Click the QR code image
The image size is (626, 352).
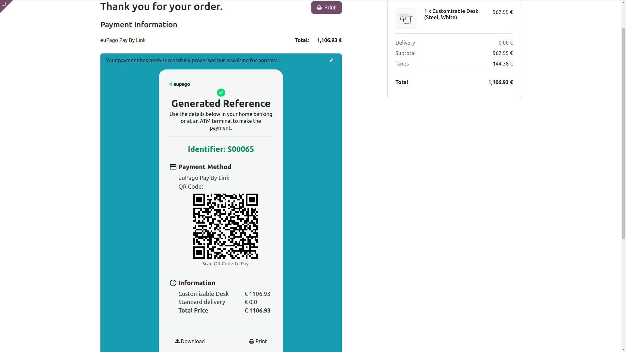225,226
